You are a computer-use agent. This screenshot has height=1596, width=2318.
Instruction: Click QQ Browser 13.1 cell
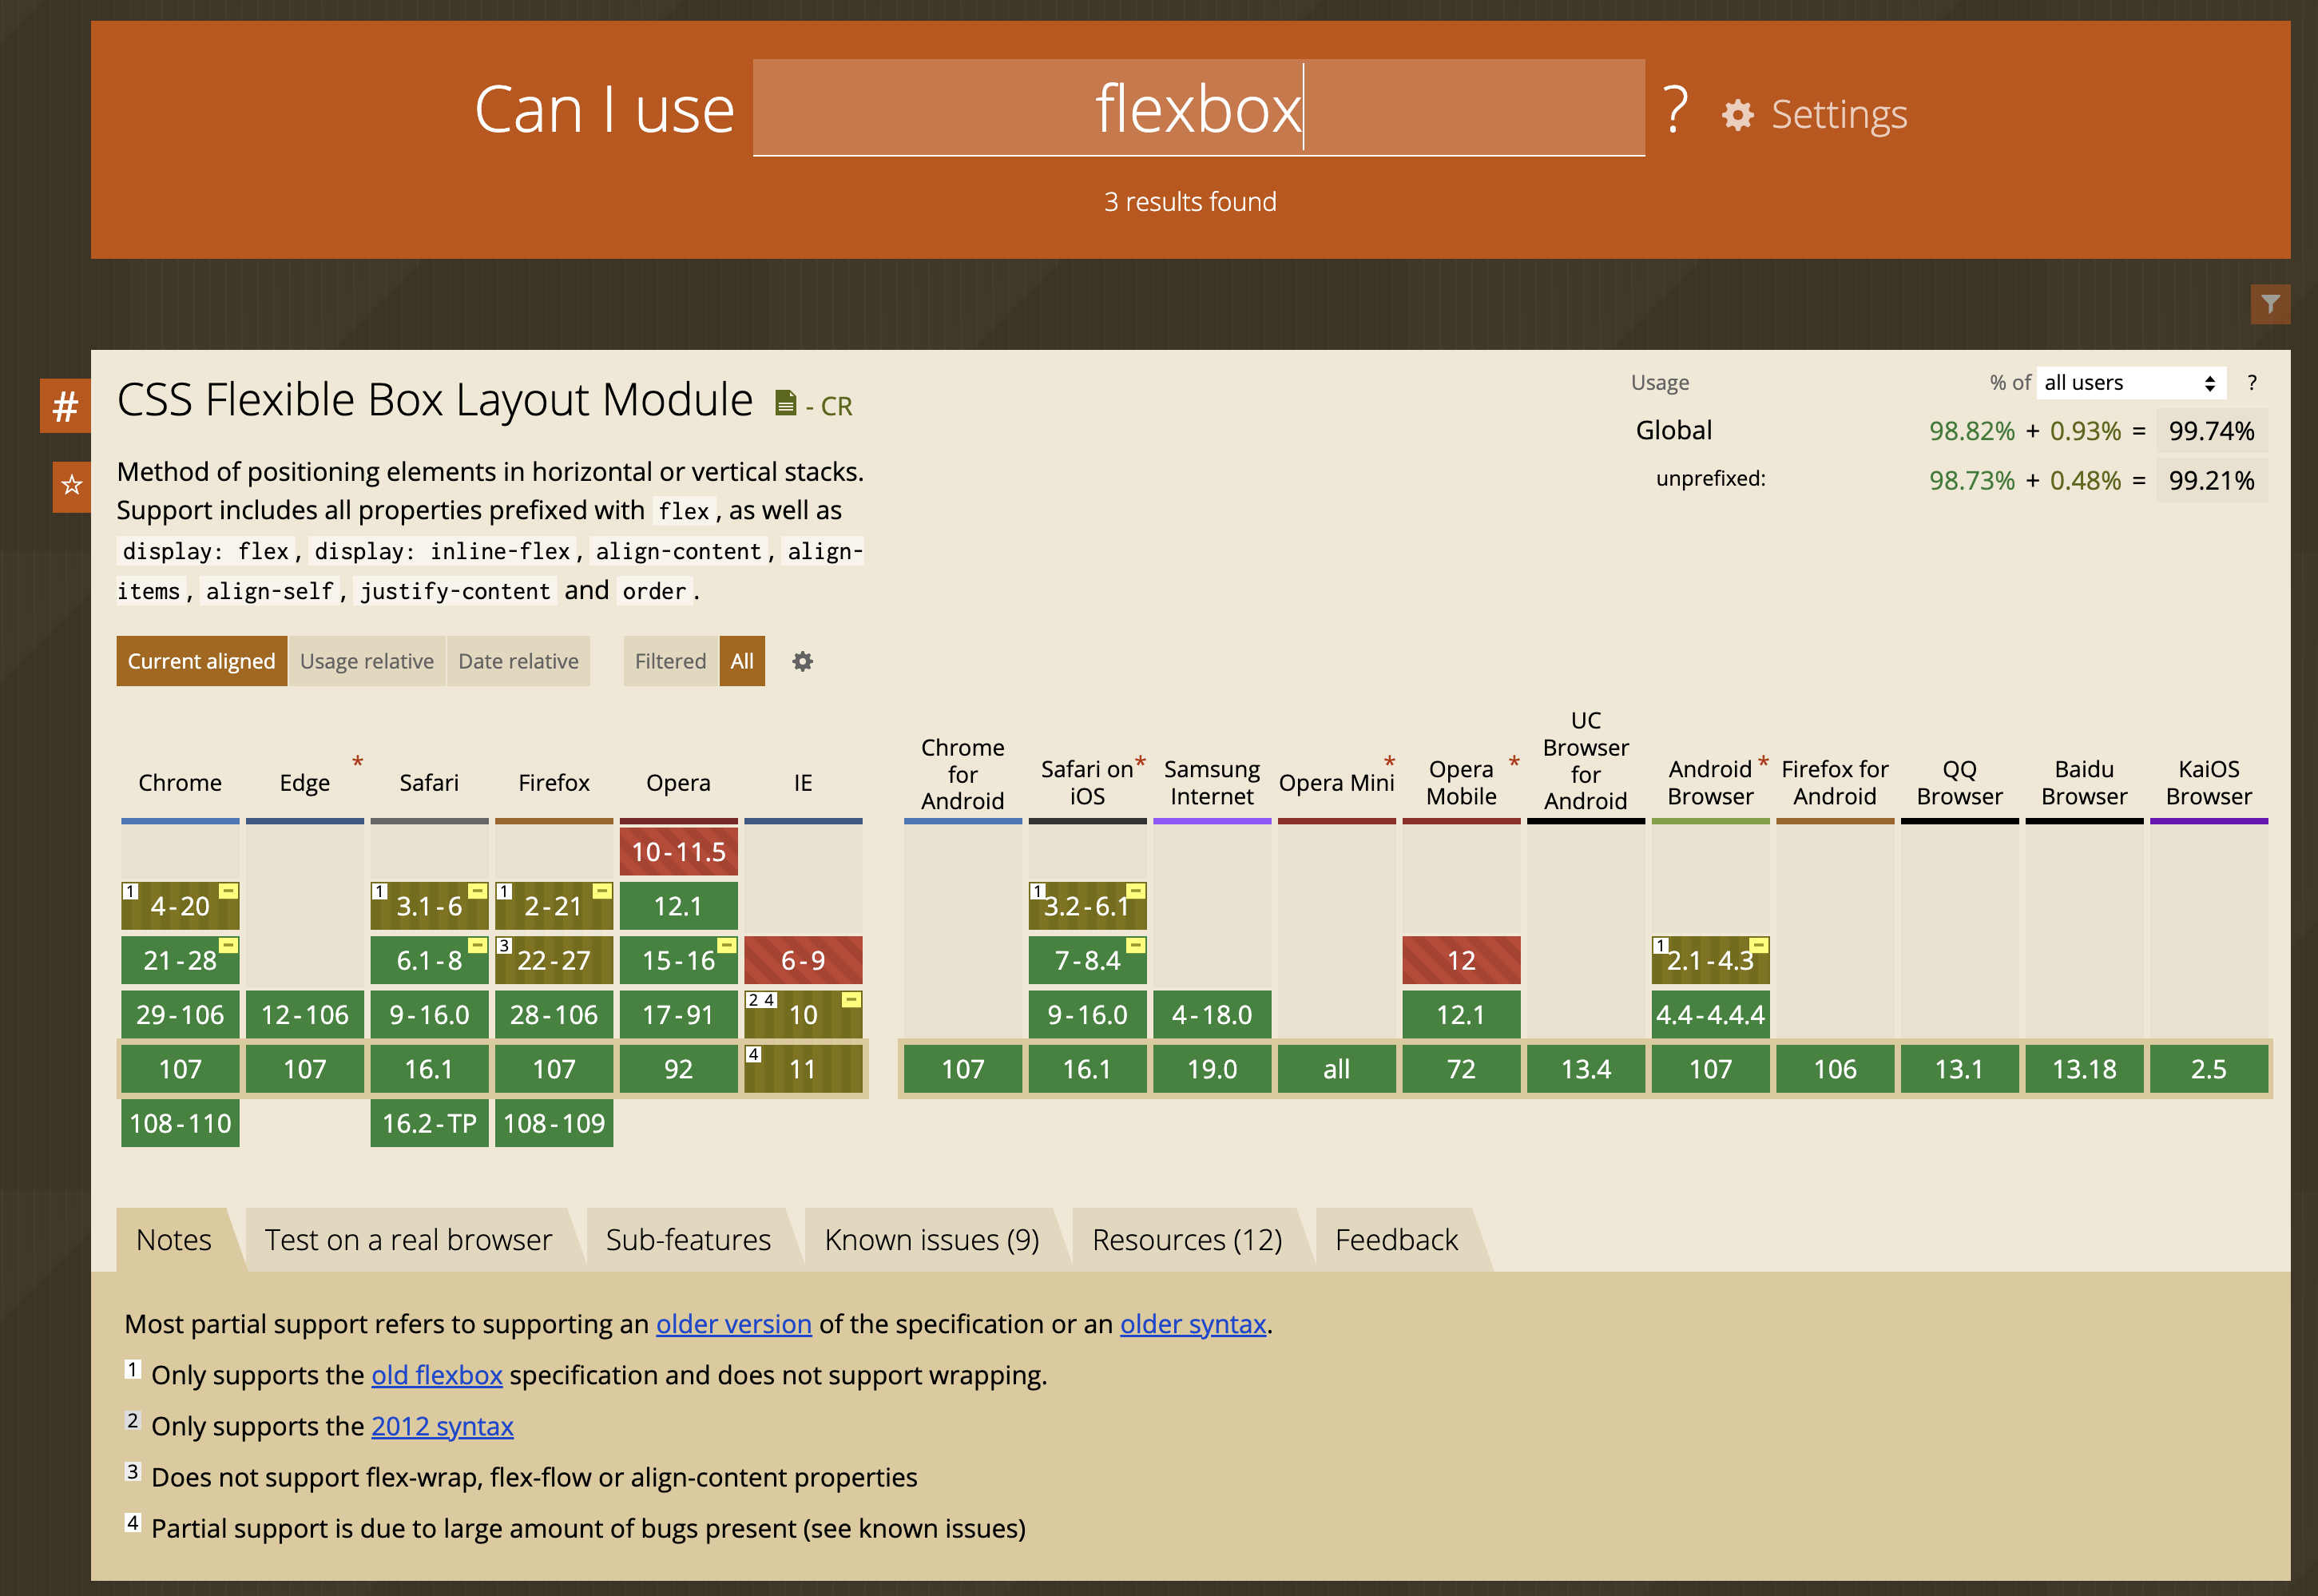1959,1069
